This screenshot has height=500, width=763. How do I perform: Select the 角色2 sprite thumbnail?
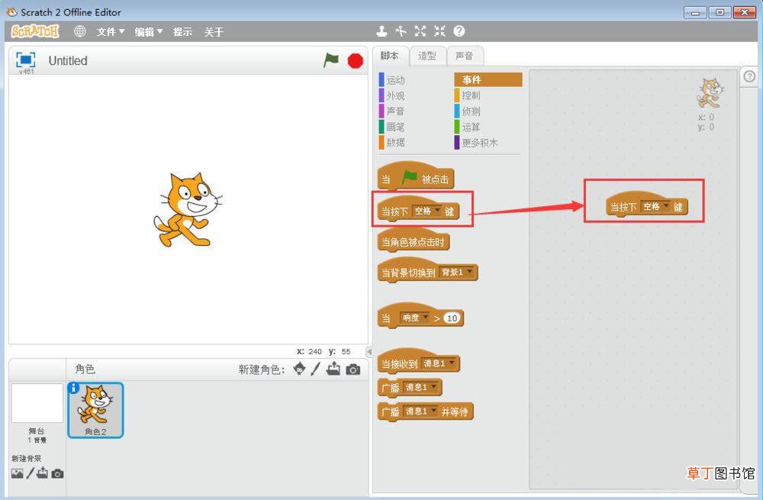tap(95, 410)
